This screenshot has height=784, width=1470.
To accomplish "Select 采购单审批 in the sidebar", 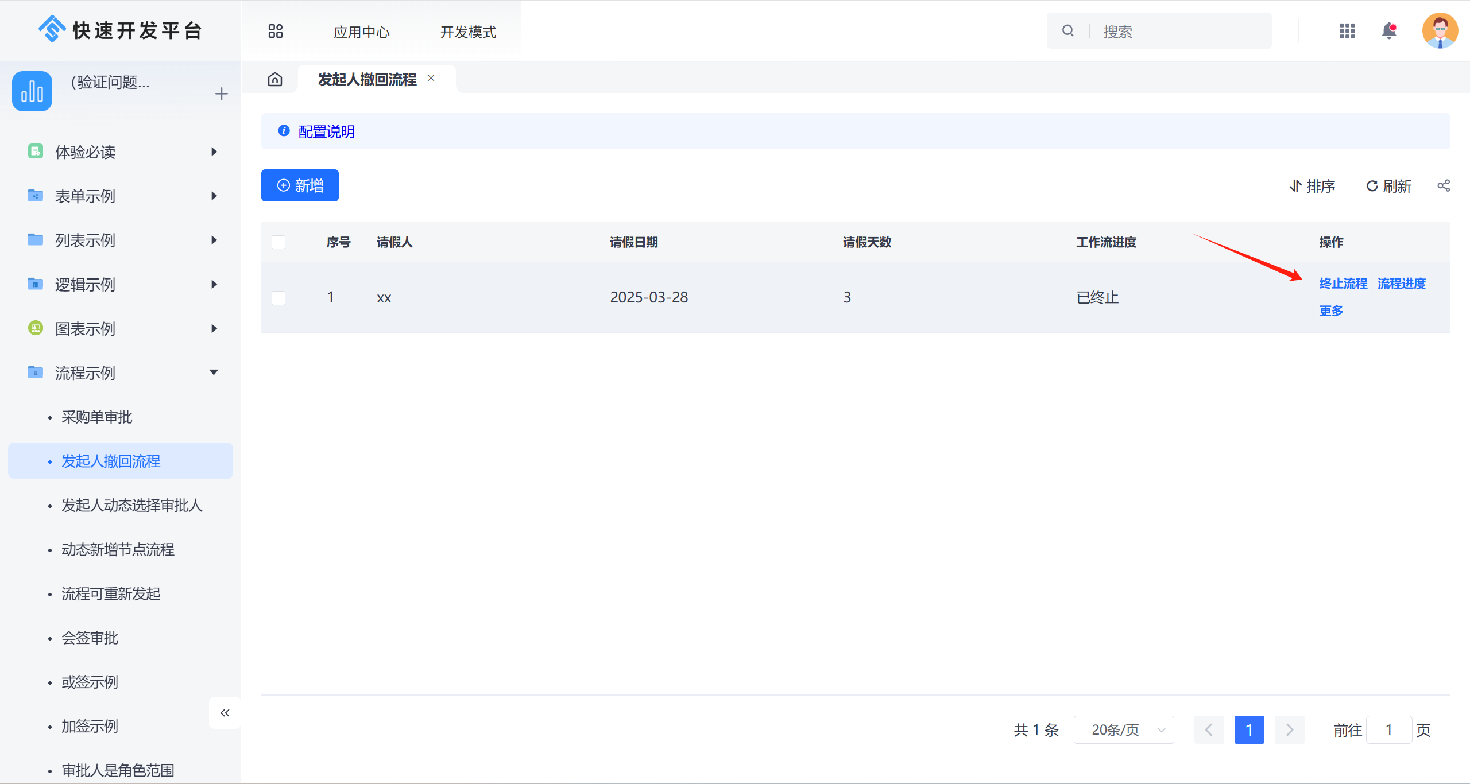I will pos(96,417).
